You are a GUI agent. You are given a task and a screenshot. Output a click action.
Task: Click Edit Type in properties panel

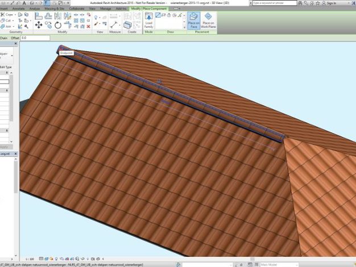pyautogui.click(x=6, y=68)
